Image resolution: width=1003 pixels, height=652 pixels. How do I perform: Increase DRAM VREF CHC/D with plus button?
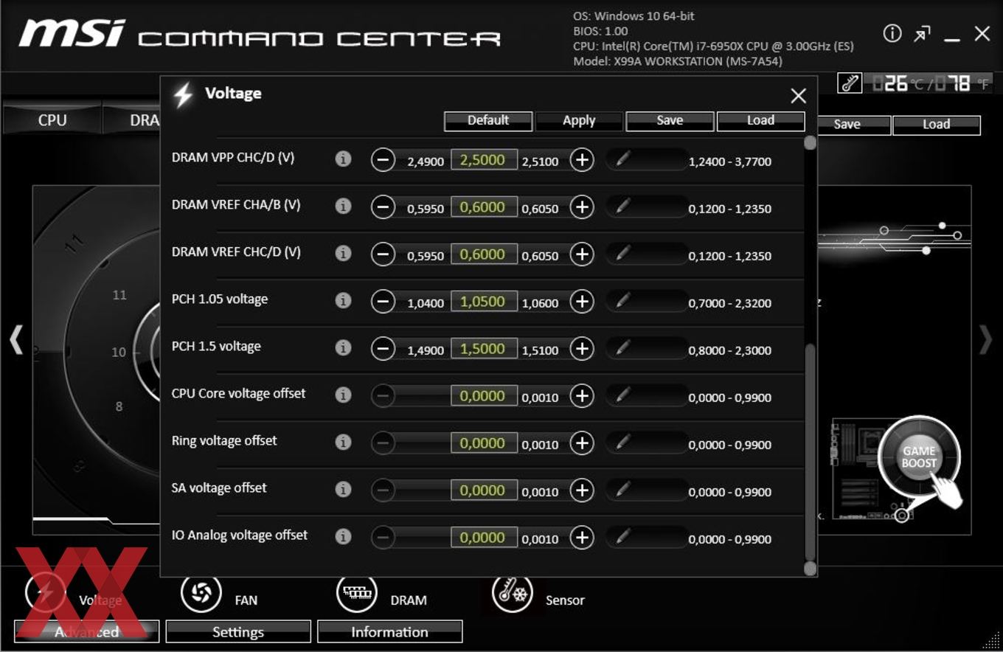click(582, 254)
